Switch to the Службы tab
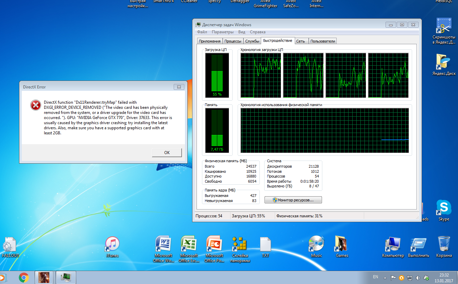Viewport: 458px width, 284px height. (252, 41)
